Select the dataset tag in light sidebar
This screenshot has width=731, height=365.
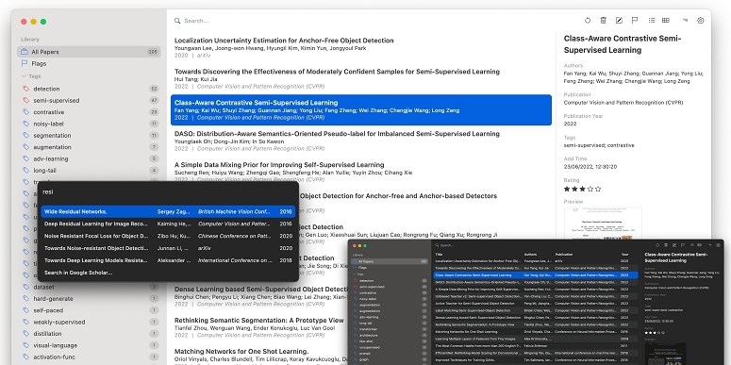tap(90, 287)
